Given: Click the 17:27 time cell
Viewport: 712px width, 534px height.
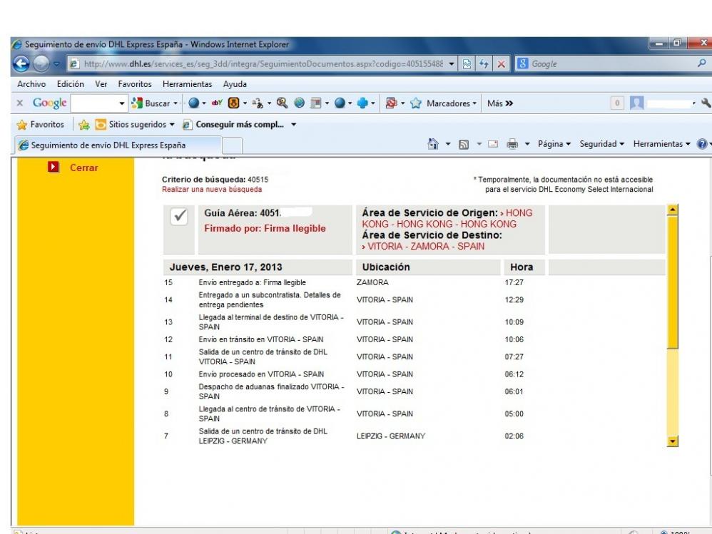Looking at the screenshot, I should (x=514, y=282).
